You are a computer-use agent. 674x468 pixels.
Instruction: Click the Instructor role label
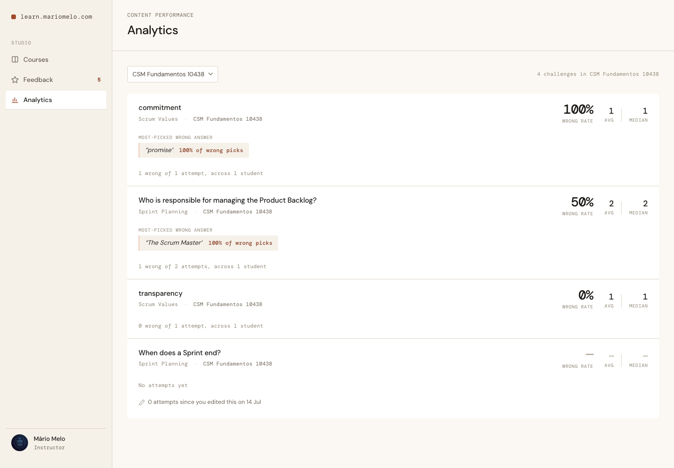pyautogui.click(x=49, y=448)
